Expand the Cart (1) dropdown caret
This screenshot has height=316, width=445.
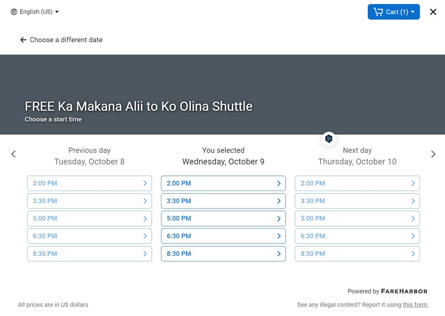[413, 12]
